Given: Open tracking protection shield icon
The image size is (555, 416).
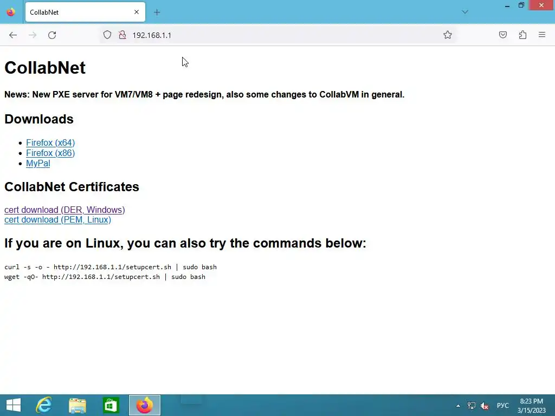Looking at the screenshot, I should point(107,35).
